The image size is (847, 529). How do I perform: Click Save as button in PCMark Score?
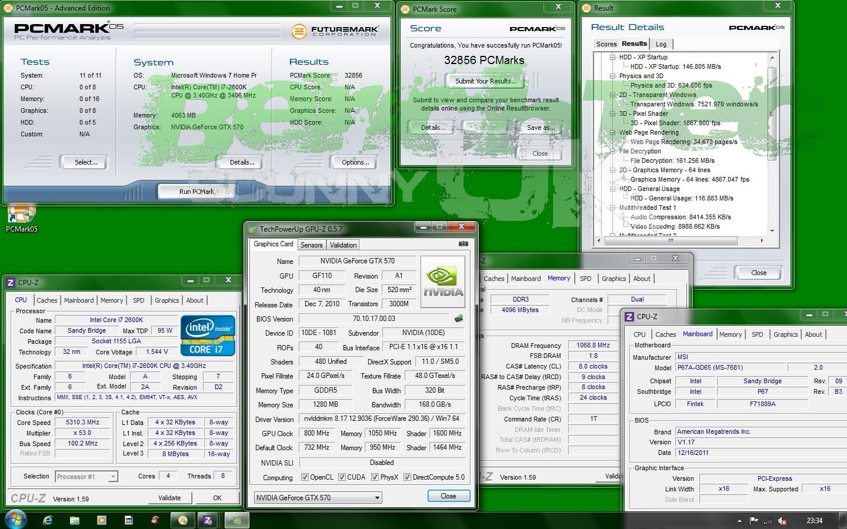tap(541, 128)
